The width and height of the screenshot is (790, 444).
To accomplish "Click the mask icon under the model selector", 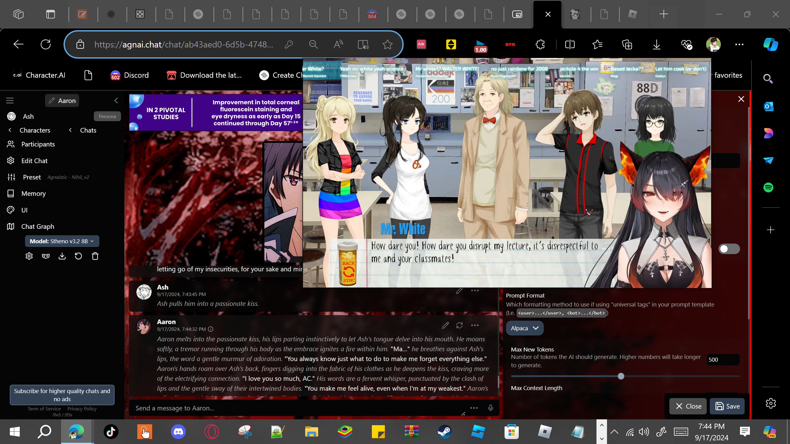I will pos(46,256).
